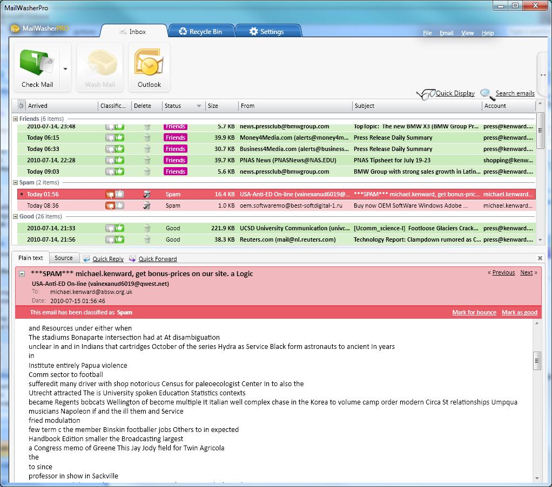Image resolution: width=552 pixels, height=487 pixels.
Task: Sort by the Subject column header
Action: pos(417,106)
